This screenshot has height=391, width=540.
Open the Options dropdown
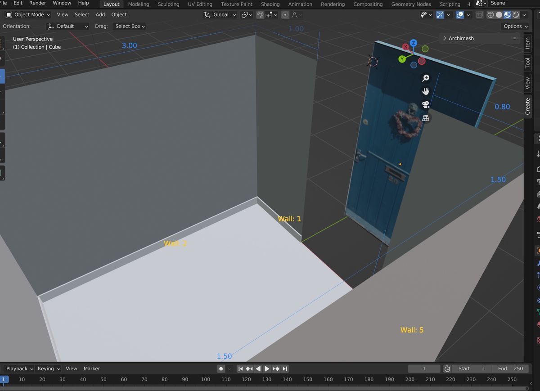(515, 27)
